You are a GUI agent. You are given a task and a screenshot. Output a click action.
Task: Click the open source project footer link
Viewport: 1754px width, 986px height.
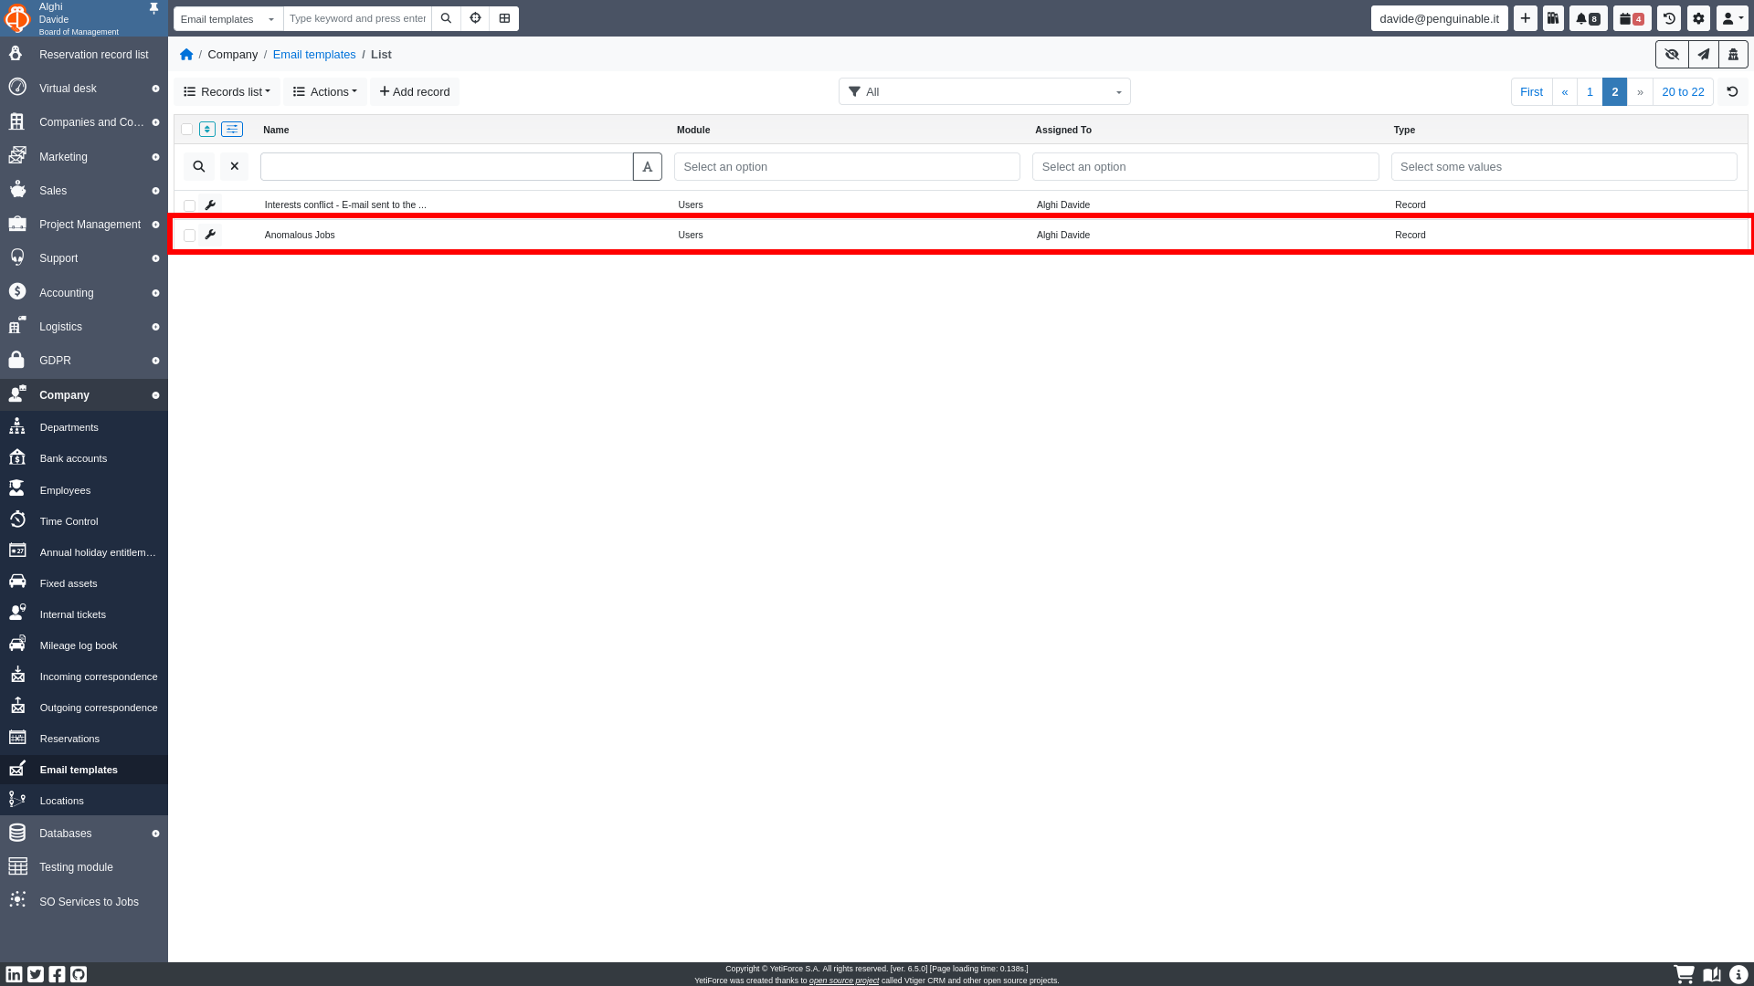click(x=844, y=981)
